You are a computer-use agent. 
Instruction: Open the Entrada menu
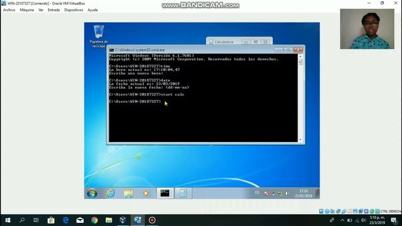(53, 10)
